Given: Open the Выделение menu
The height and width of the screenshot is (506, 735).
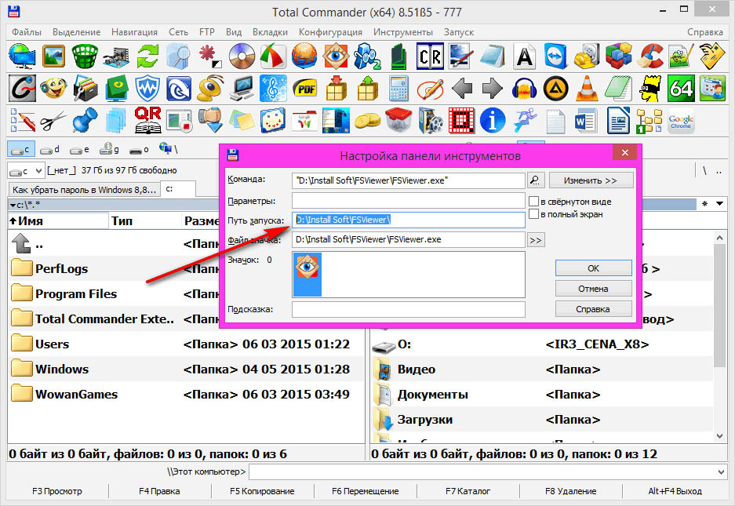Looking at the screenshot, I should [x=76, y=32].
